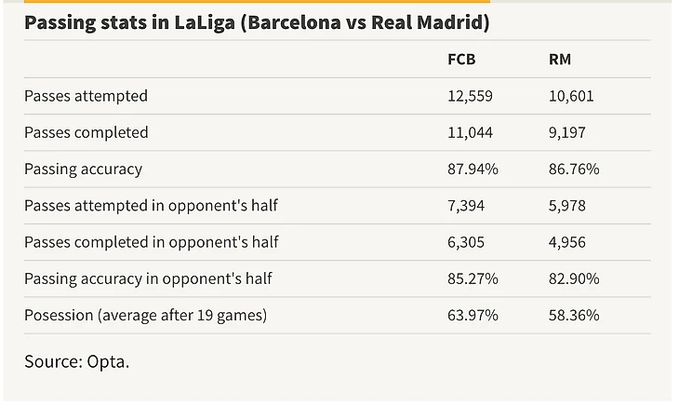Select the RM column header
Image resolution: width=679 pixels, height=407 pixels.
point(560,60)
